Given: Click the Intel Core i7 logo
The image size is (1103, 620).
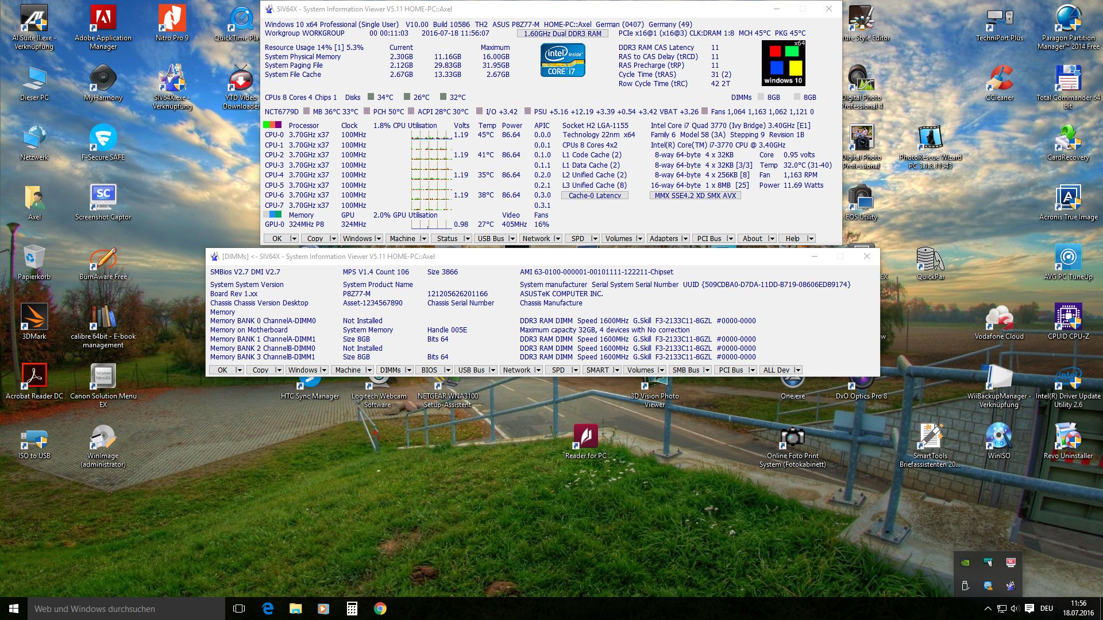Looking at the screenshot, I should [x=562, y=61].
